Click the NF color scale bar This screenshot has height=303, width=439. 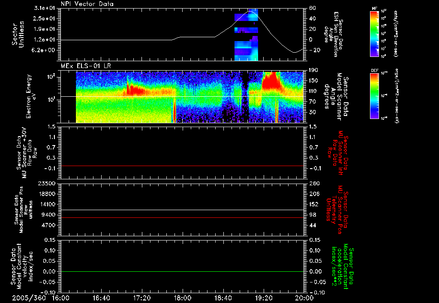(374, 33)
